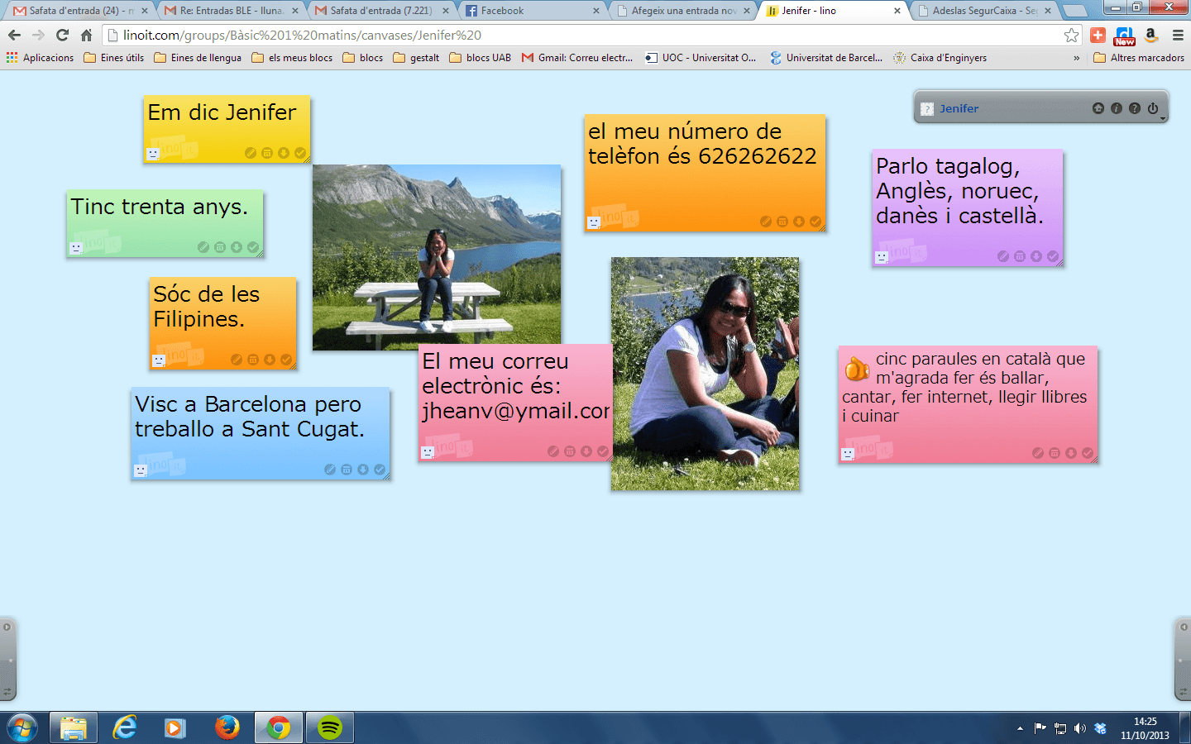
Task: Click the help question mark icon
Action: (1134, 108)
